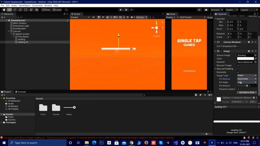260x146 pixels.
Task: Select the Rotate tool
Action: [x=15, y=10]
